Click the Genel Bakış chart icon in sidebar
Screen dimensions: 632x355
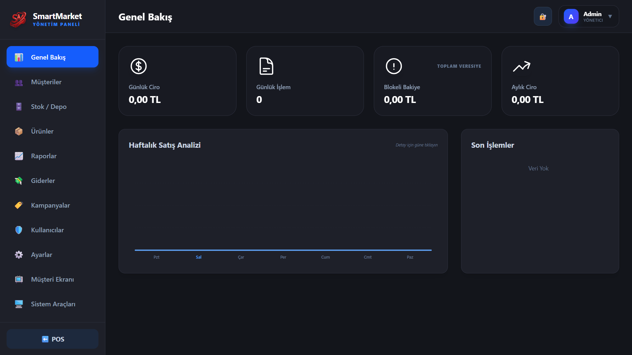[19, 57]
